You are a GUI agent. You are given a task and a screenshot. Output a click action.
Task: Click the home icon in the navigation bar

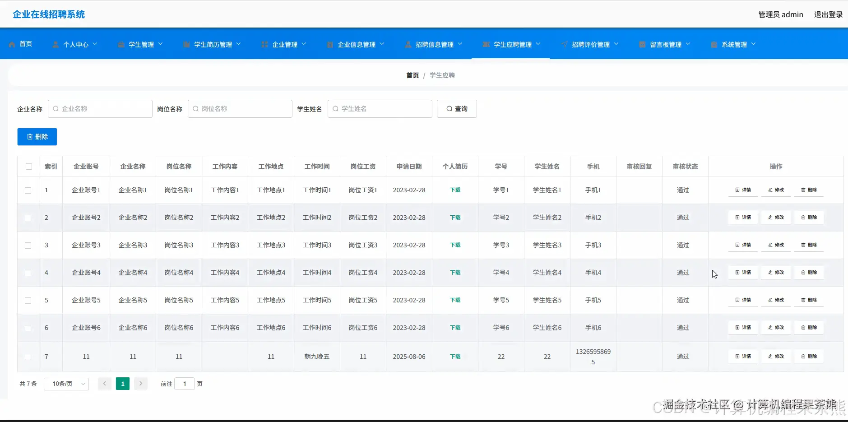pos(12,44)
